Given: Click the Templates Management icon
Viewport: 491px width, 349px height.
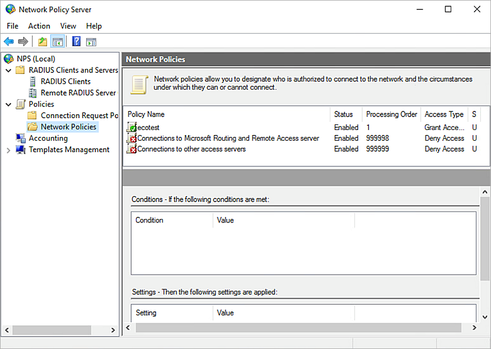Looking at the screenshot, I should coord(20,150).
